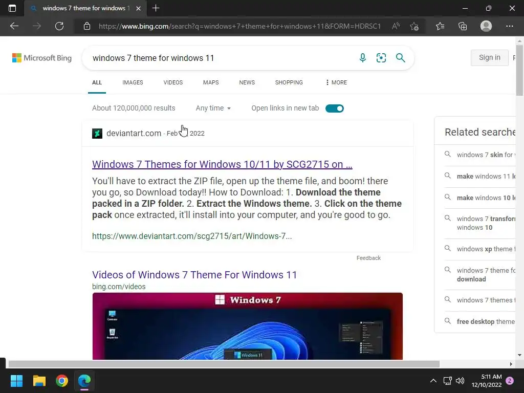The height and width of the screenshot is (393, 524).
Task: Click the horizontal scrollbar right arrow
Action: coord(511,364)
